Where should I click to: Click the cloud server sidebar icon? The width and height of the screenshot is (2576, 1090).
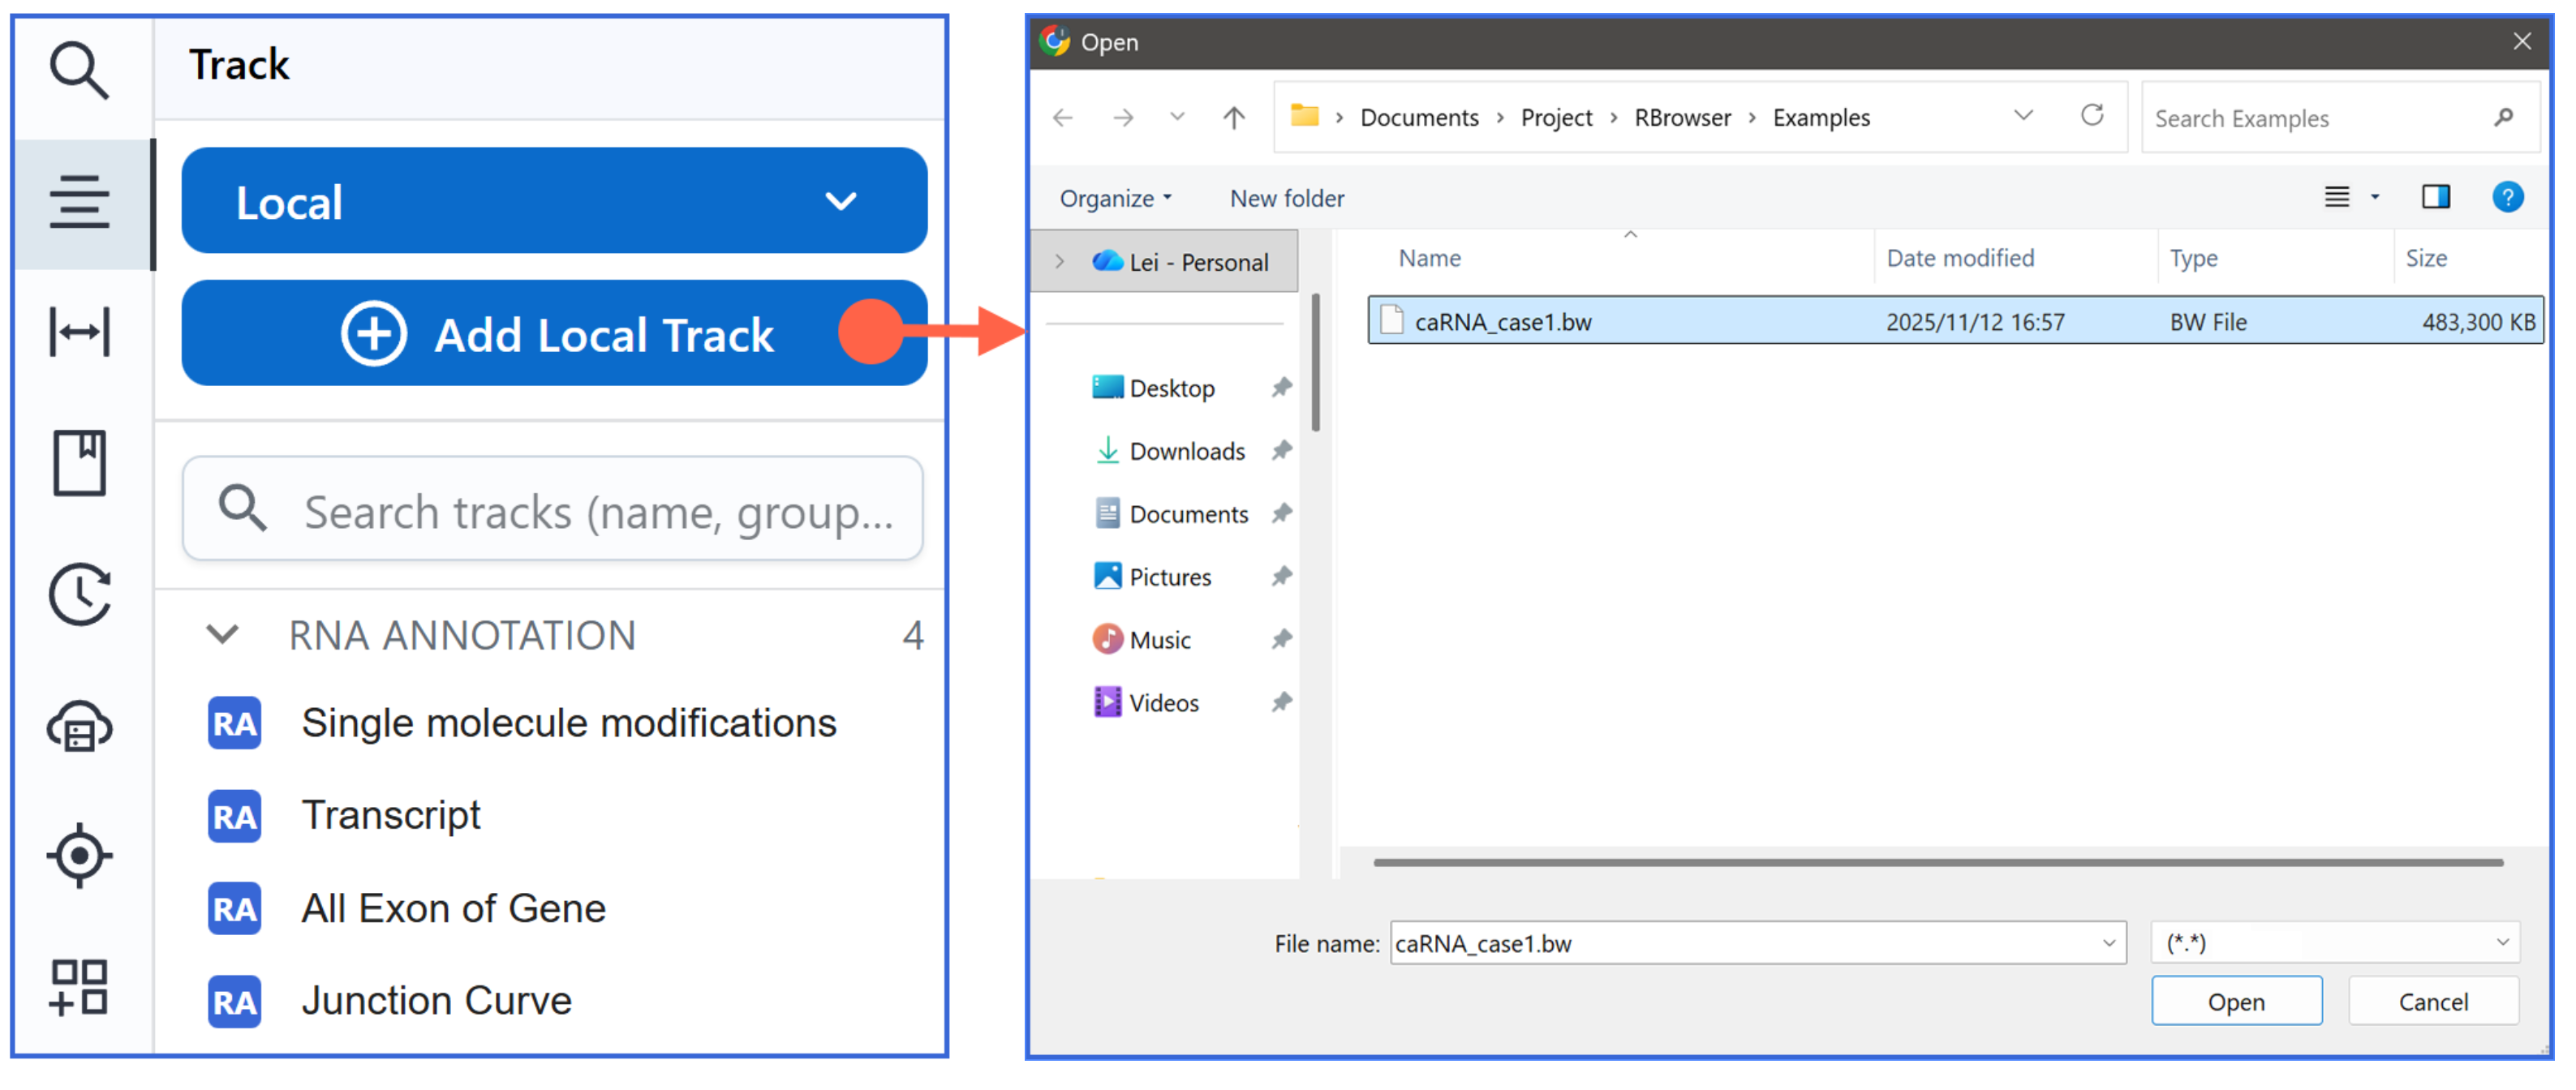click(79, 726)
